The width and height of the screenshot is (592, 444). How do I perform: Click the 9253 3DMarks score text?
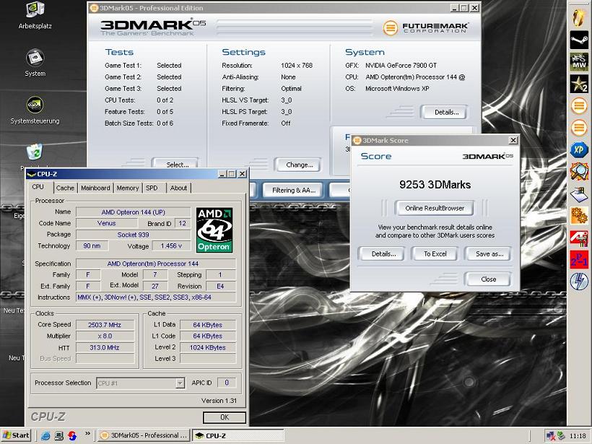435,185
